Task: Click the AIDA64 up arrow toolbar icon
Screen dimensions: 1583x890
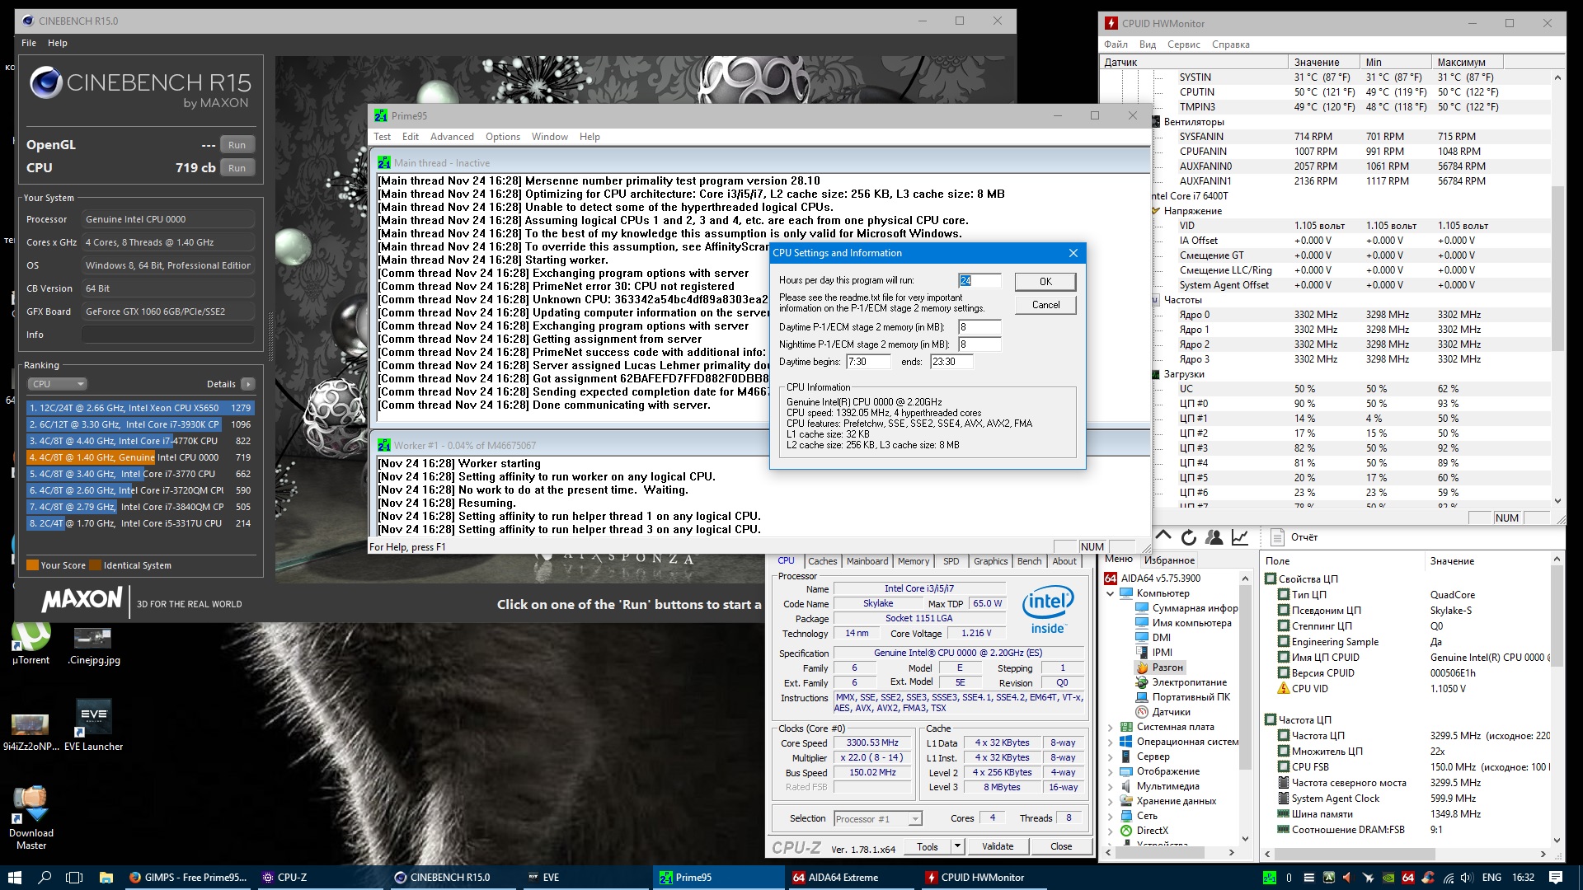Action: click(1163, 536)
